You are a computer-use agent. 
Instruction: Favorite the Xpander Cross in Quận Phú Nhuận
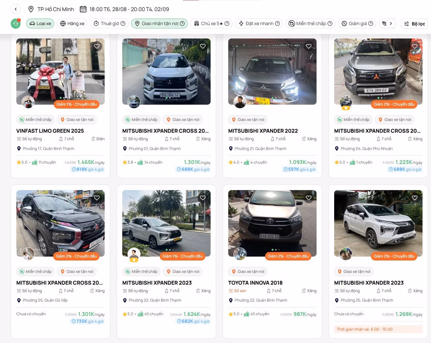415,46
